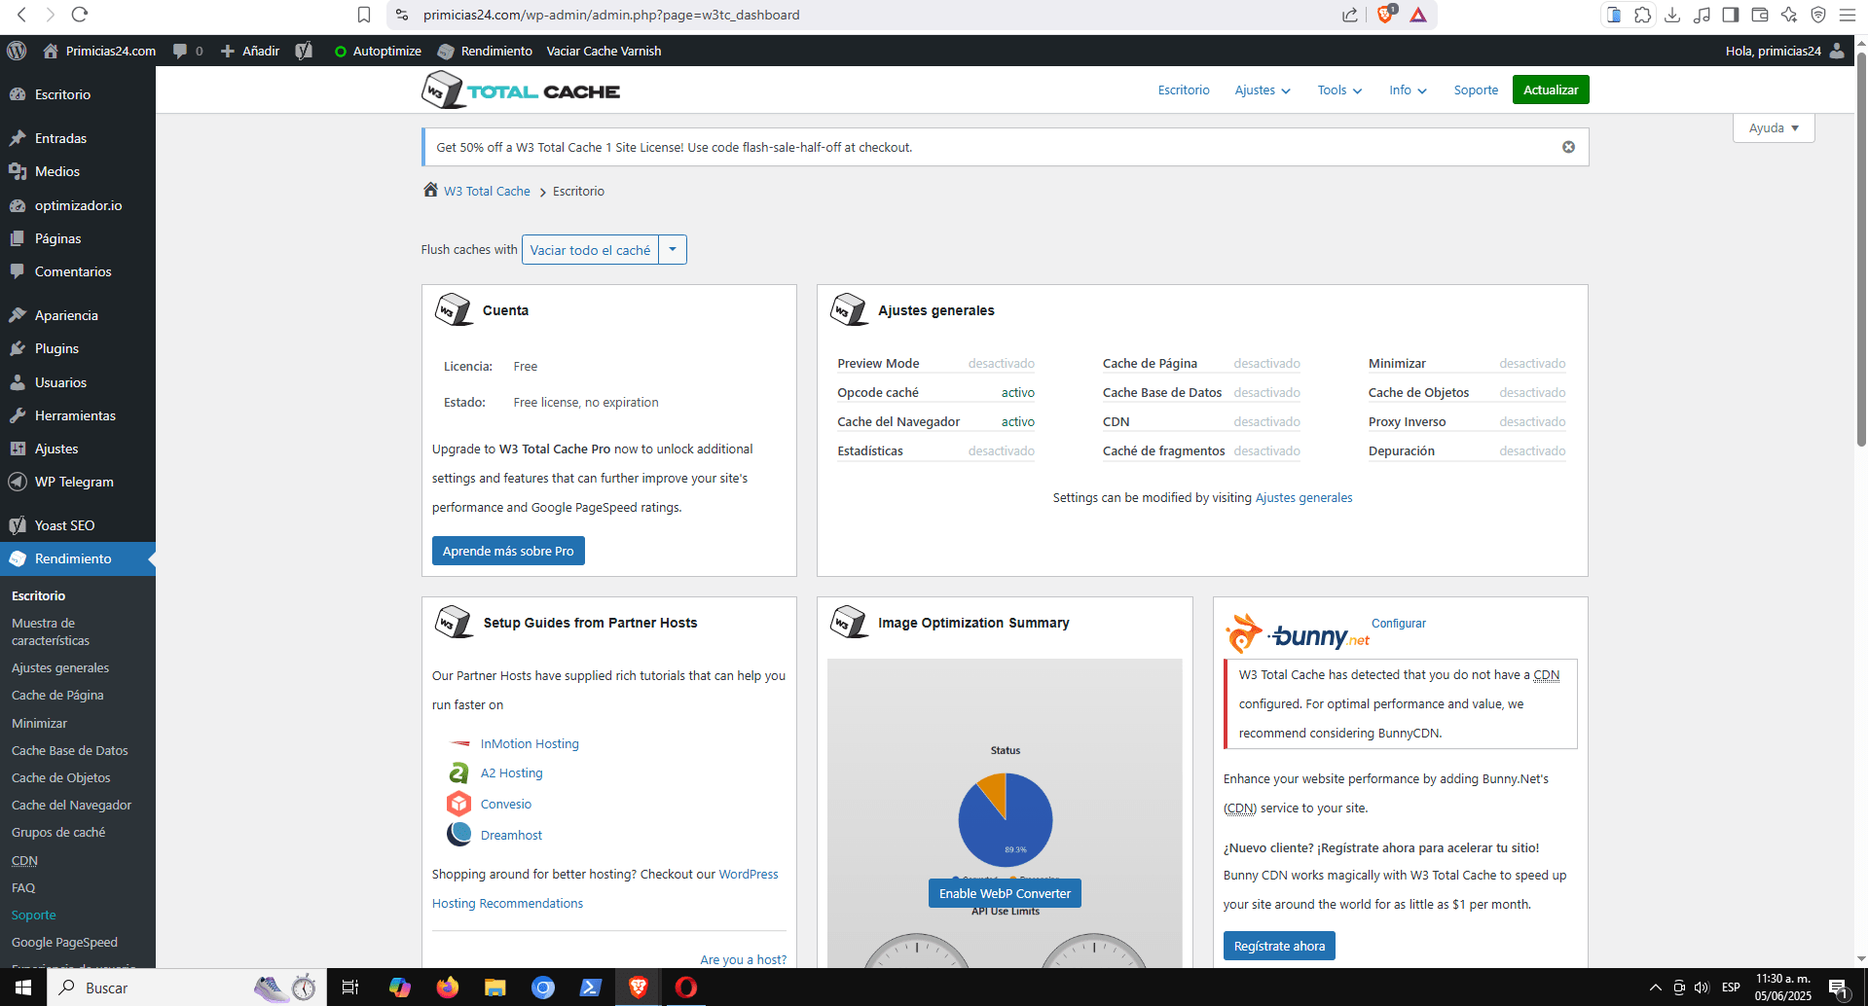1868x1006 pixels.
Task: Expand the Ajustes dropdown in top nav
Action: [1263, 90]
